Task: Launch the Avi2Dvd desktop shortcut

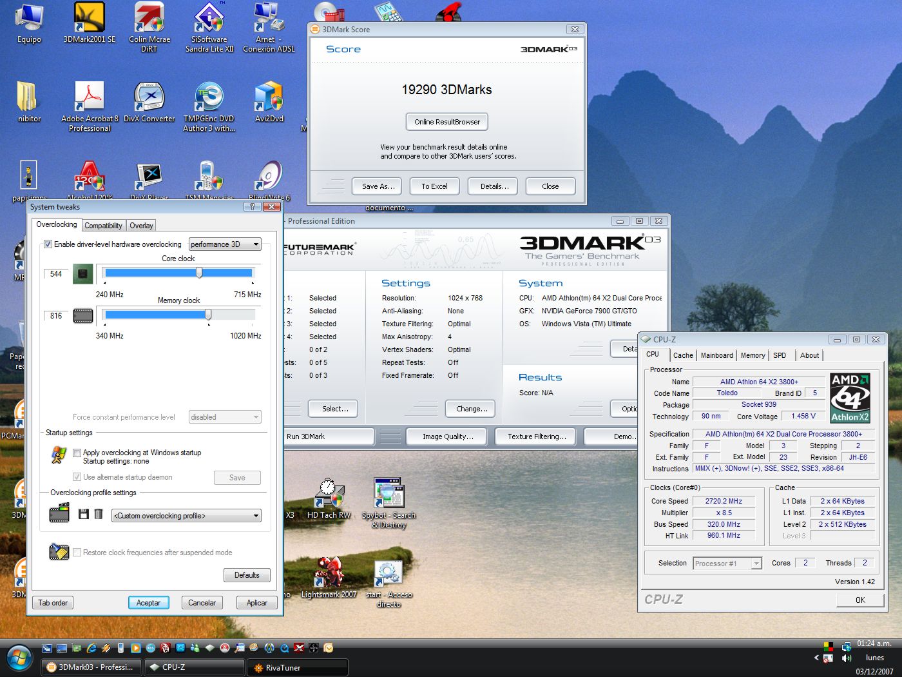Action: pos(269,102)
